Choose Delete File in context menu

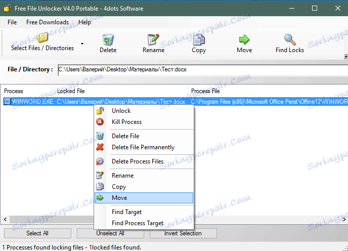click(144, 136)
